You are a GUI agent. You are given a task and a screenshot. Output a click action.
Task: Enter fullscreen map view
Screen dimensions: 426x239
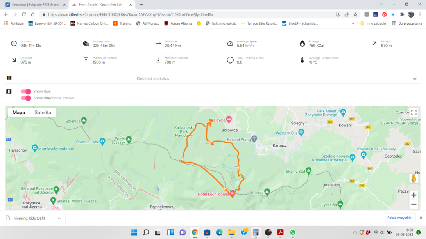coord(414,112)
